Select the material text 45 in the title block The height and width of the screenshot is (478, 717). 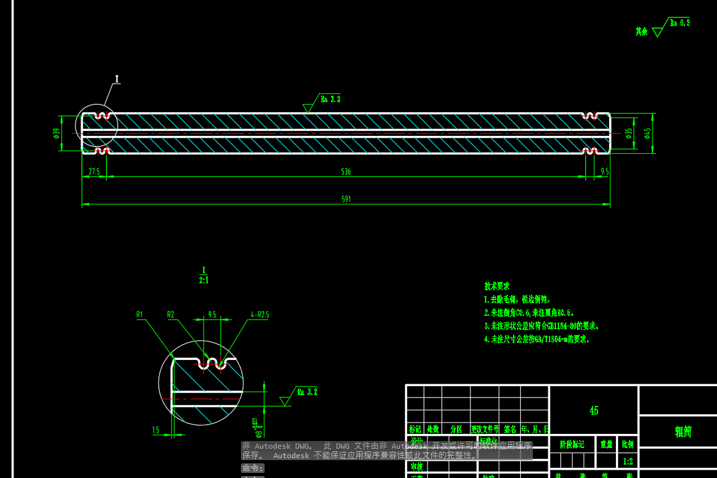pos(594,410)
